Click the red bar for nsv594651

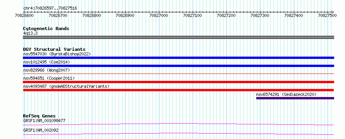178,82
